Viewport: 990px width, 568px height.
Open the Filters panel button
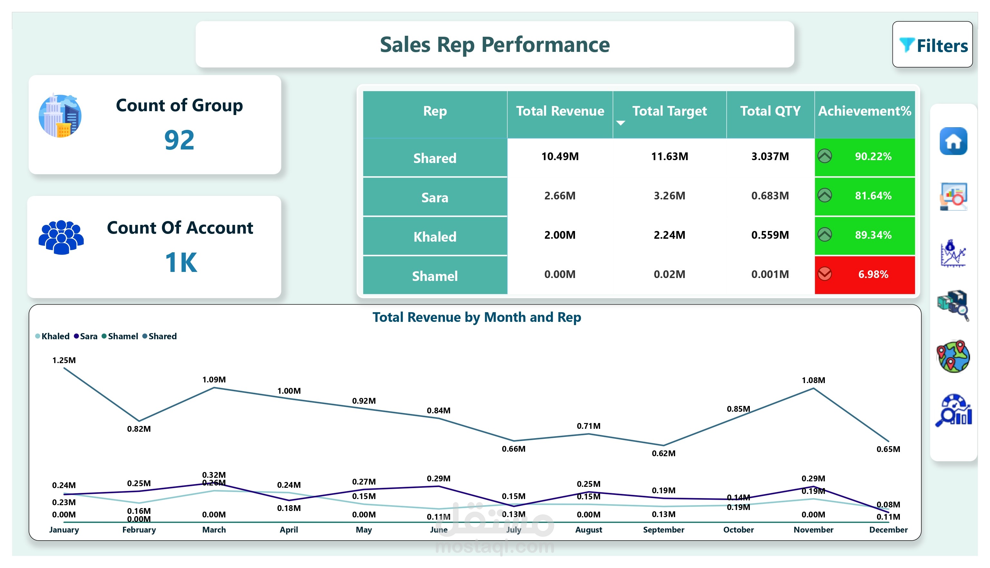tap(932, 45)
